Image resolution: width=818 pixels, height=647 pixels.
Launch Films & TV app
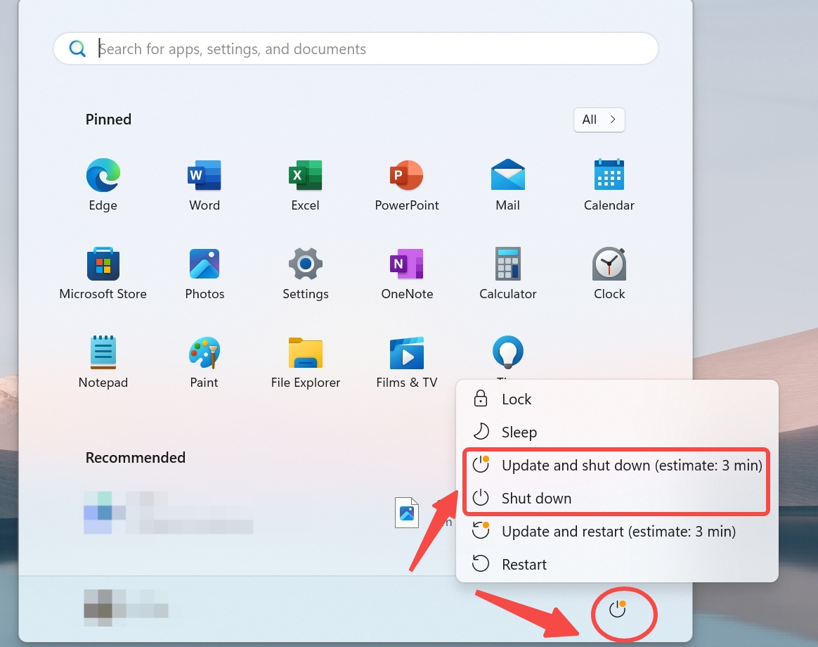pos(406,362)
